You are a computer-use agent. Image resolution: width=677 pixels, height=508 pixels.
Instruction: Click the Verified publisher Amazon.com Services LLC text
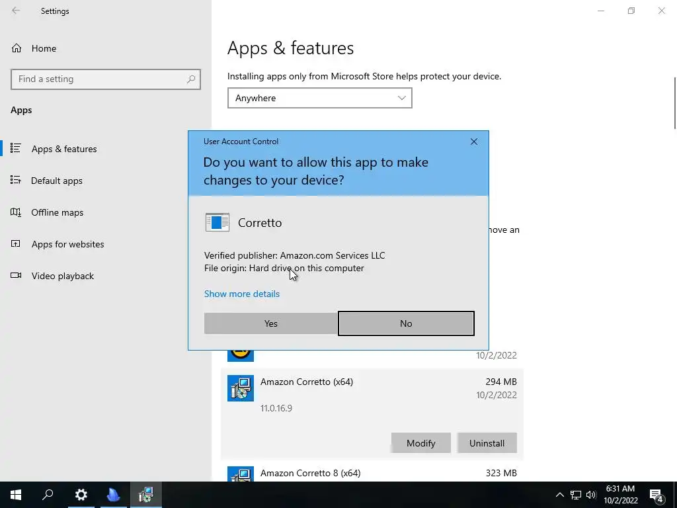294,255
